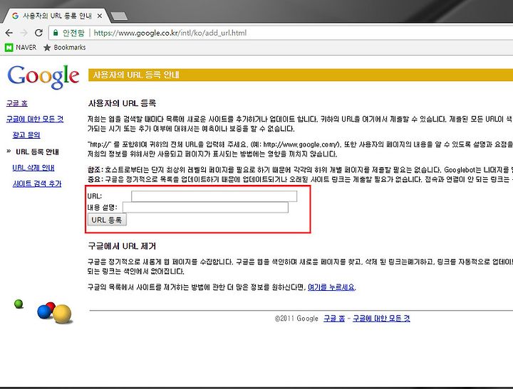513x389 pixels.
Task: Focus the 내용 설명 input field
Action: pyautogui.click(x=205, y=208)
